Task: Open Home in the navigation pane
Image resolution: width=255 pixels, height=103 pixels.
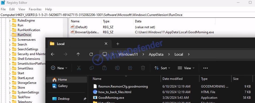Action: point(67,80)
